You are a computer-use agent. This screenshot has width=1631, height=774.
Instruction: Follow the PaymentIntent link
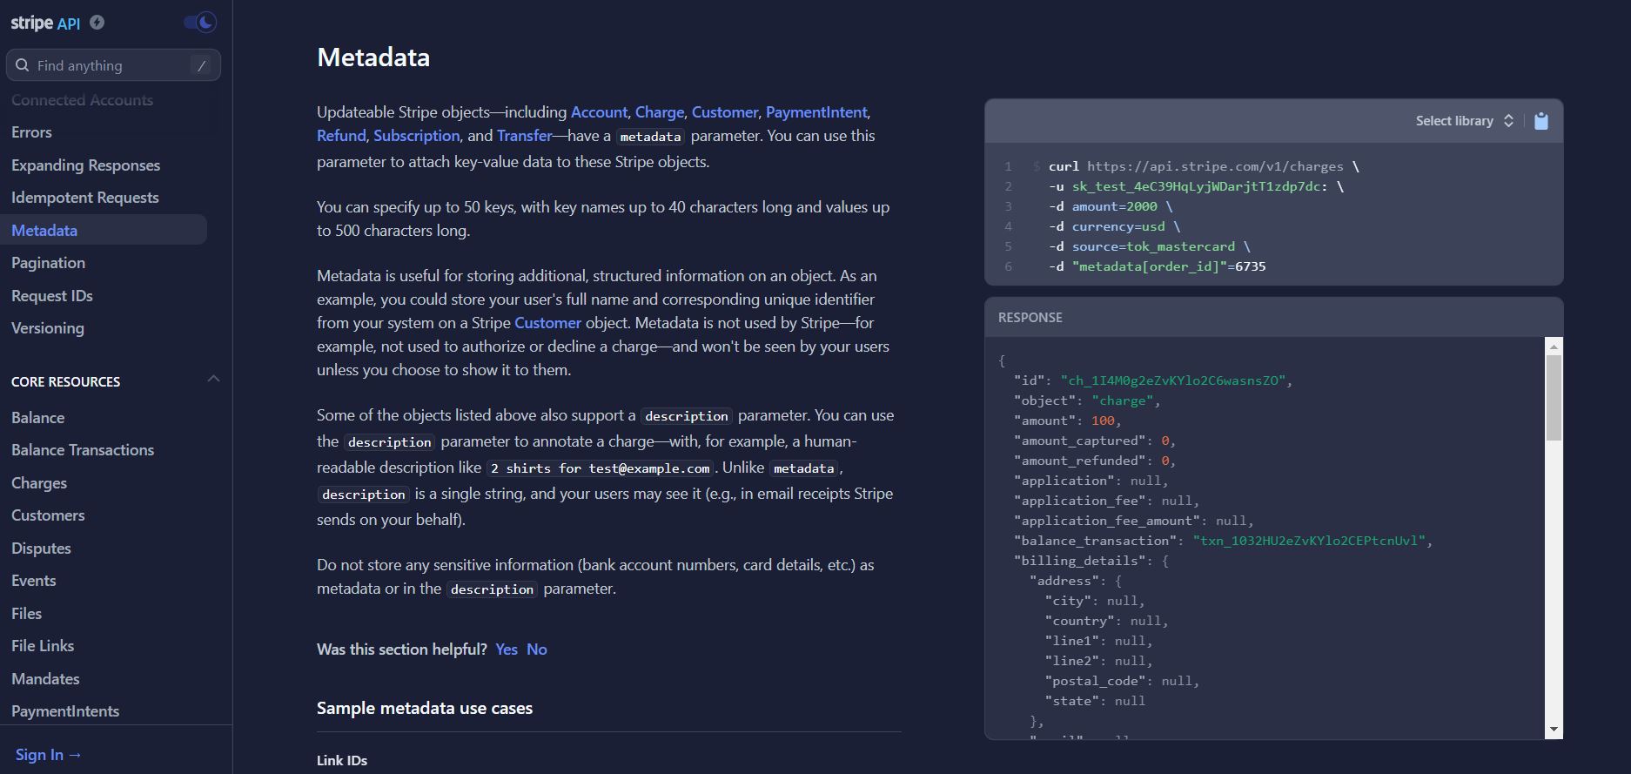(x=816, y=112)
